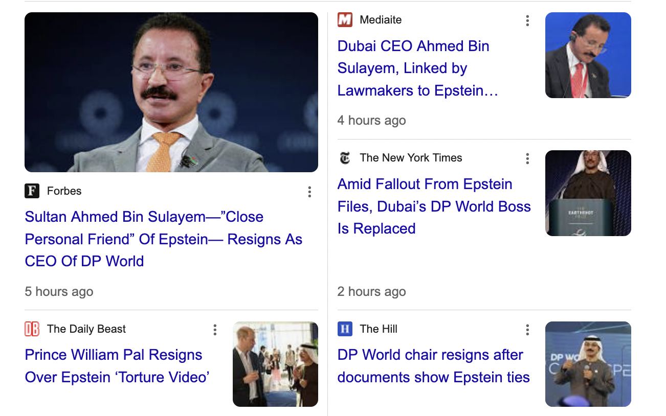Open the three-dot menu for the Mediaite article
Image resolution: width=666 pixels, height=416 pixels.
pyautogui.click(x=527, y=20)
